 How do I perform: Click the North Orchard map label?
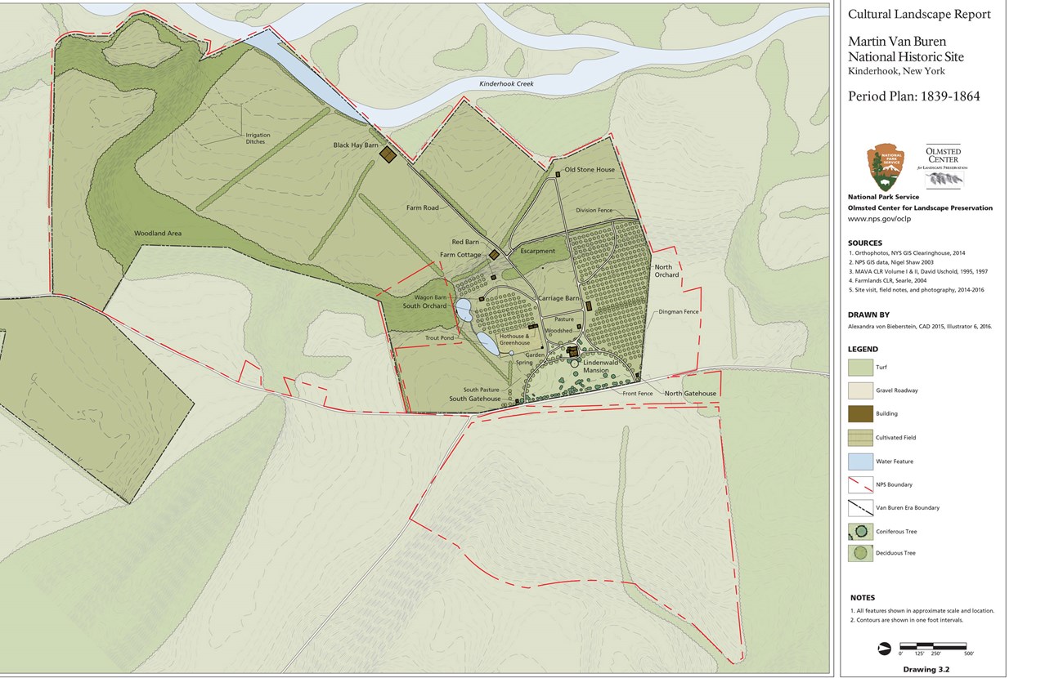tap(666, 270)
